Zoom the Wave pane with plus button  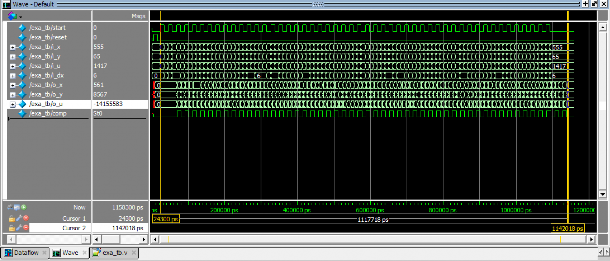(x=585, y=4)
